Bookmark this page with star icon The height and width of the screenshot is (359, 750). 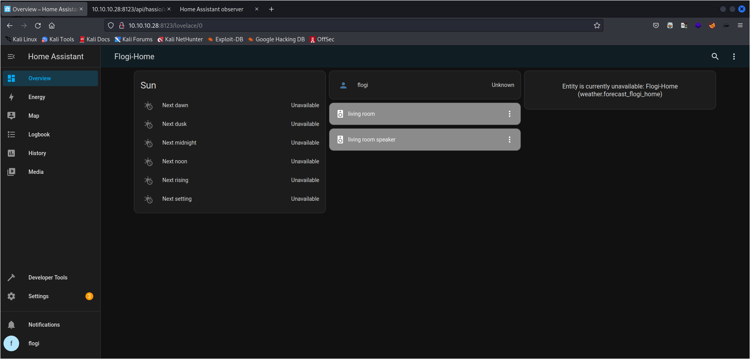tap(597, 25)
